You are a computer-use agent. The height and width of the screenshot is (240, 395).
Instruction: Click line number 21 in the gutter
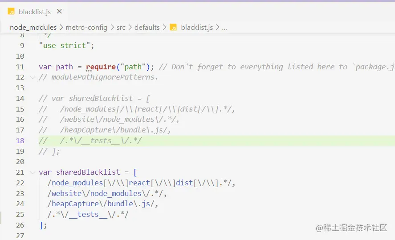(20, 172)
